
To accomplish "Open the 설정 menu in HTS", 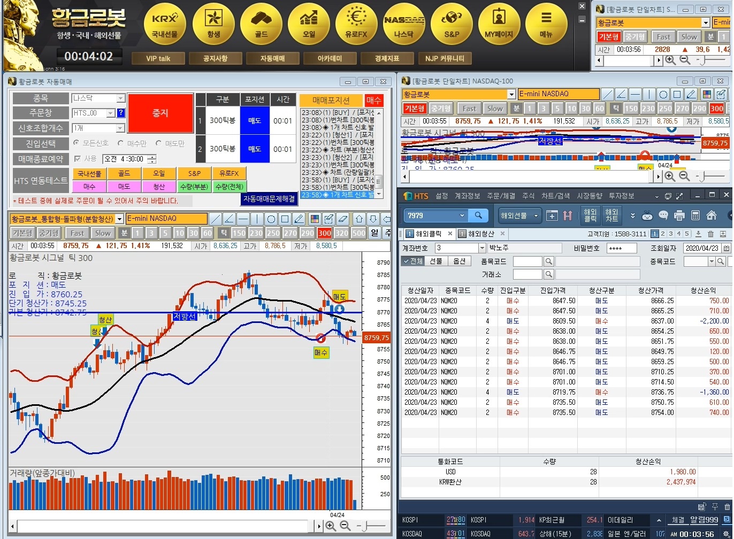I will 442,196.
